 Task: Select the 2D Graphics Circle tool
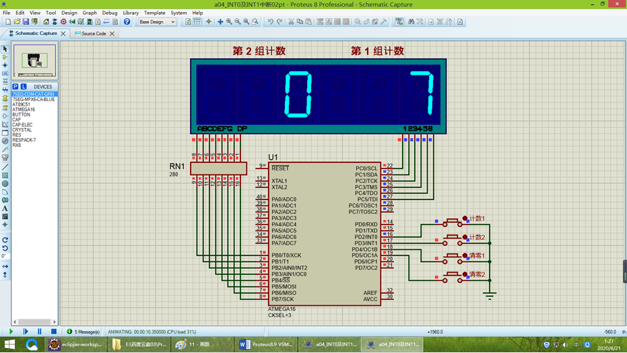point(5,184)
